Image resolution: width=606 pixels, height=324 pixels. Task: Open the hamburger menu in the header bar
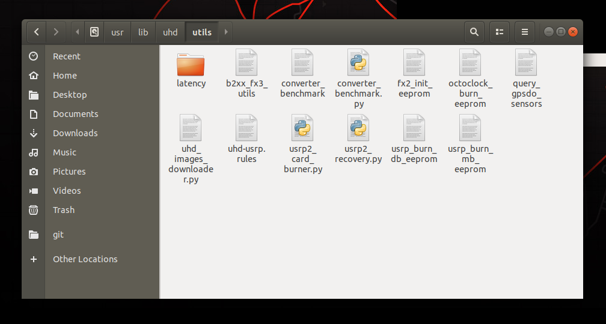(525, 32)
